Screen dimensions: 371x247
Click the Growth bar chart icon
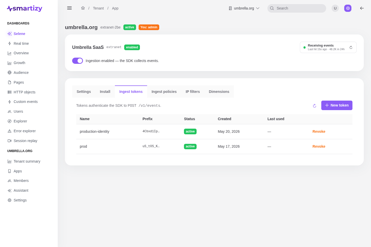[x=10, y=63]
